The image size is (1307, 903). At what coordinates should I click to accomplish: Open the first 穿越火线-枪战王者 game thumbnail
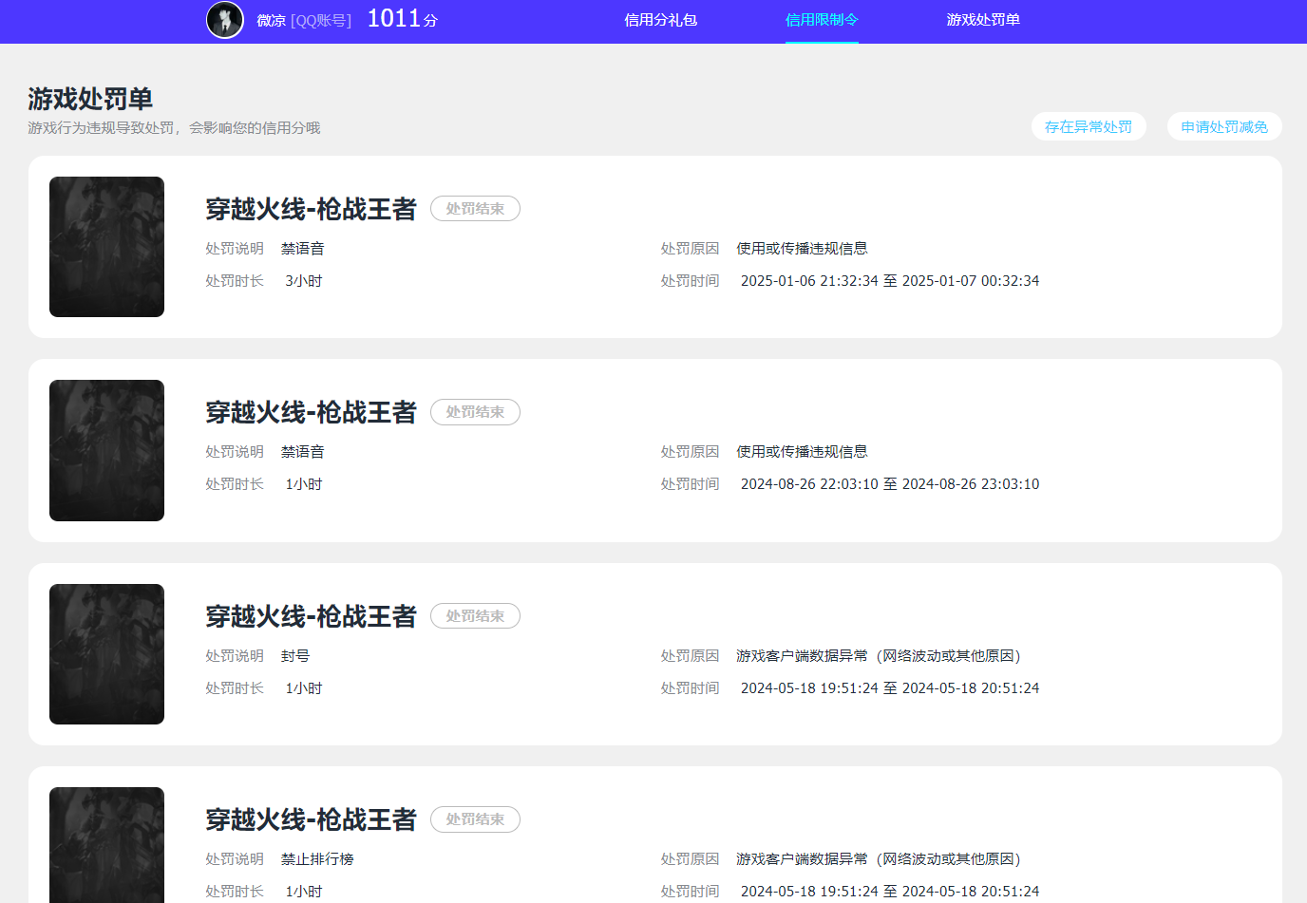coord(106,247)
